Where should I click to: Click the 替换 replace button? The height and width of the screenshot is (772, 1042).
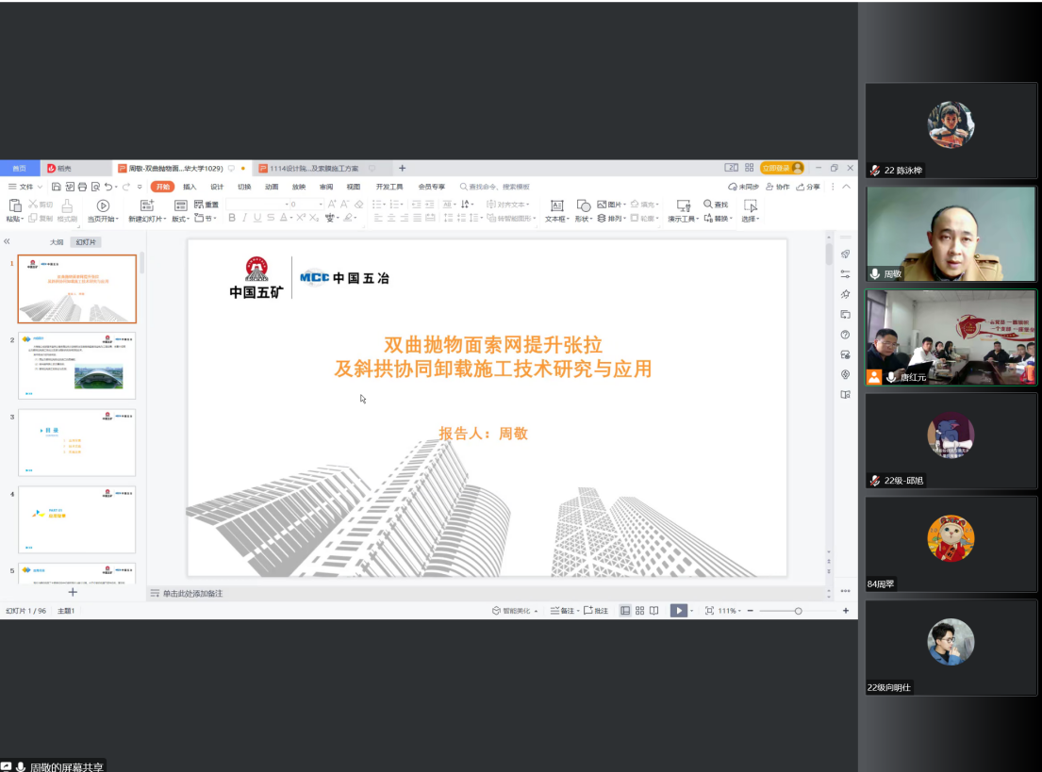(718, 219)
